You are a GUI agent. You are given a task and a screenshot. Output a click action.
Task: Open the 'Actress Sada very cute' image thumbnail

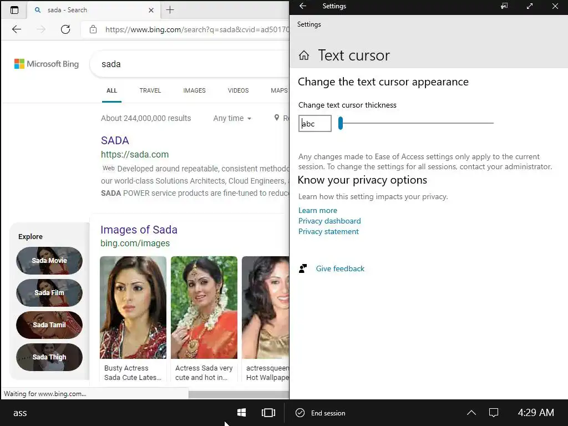pos(204,307)
